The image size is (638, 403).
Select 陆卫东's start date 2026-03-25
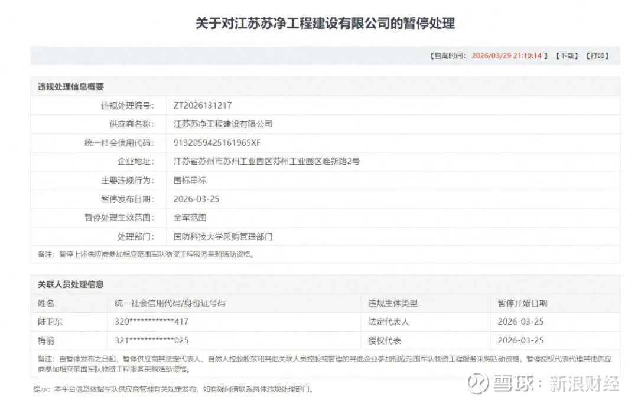521,322
